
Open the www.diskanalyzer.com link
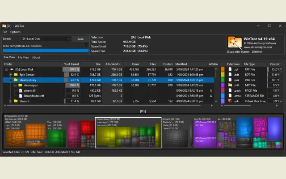[257, 47]
